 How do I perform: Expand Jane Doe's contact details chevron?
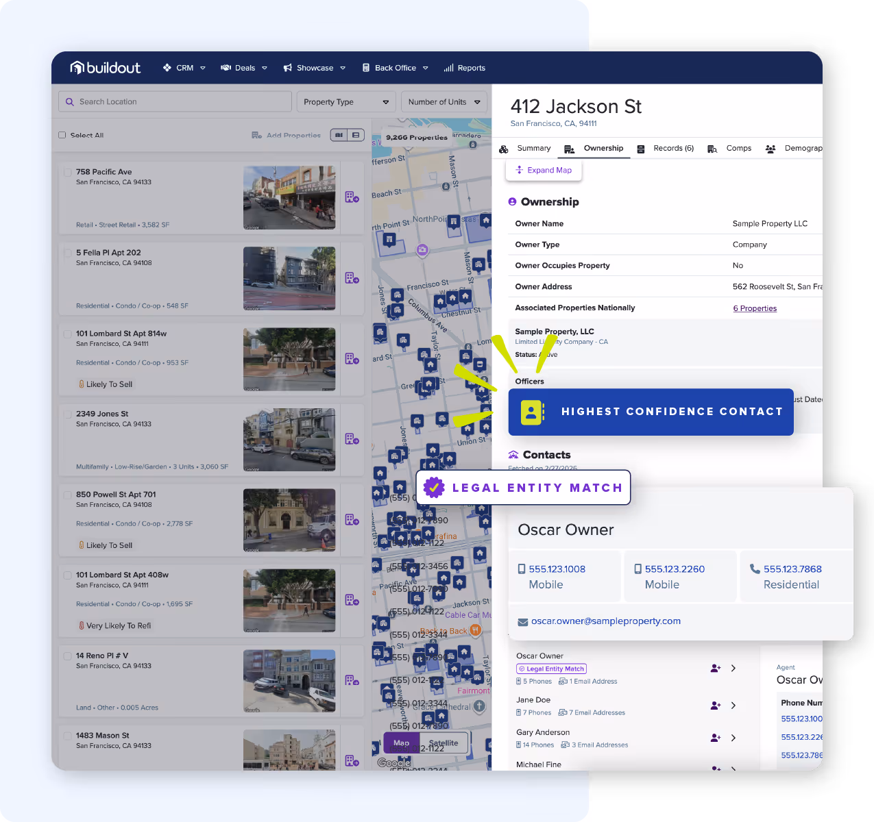(x=733, y=705)
